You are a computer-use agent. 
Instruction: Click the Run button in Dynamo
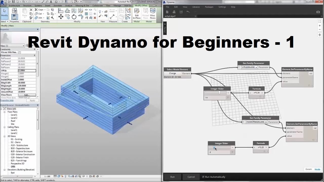click(172, 177)
